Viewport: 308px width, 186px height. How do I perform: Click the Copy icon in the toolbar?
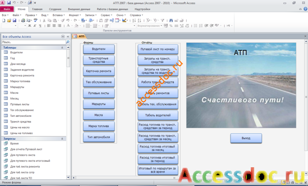coord(49,20)
